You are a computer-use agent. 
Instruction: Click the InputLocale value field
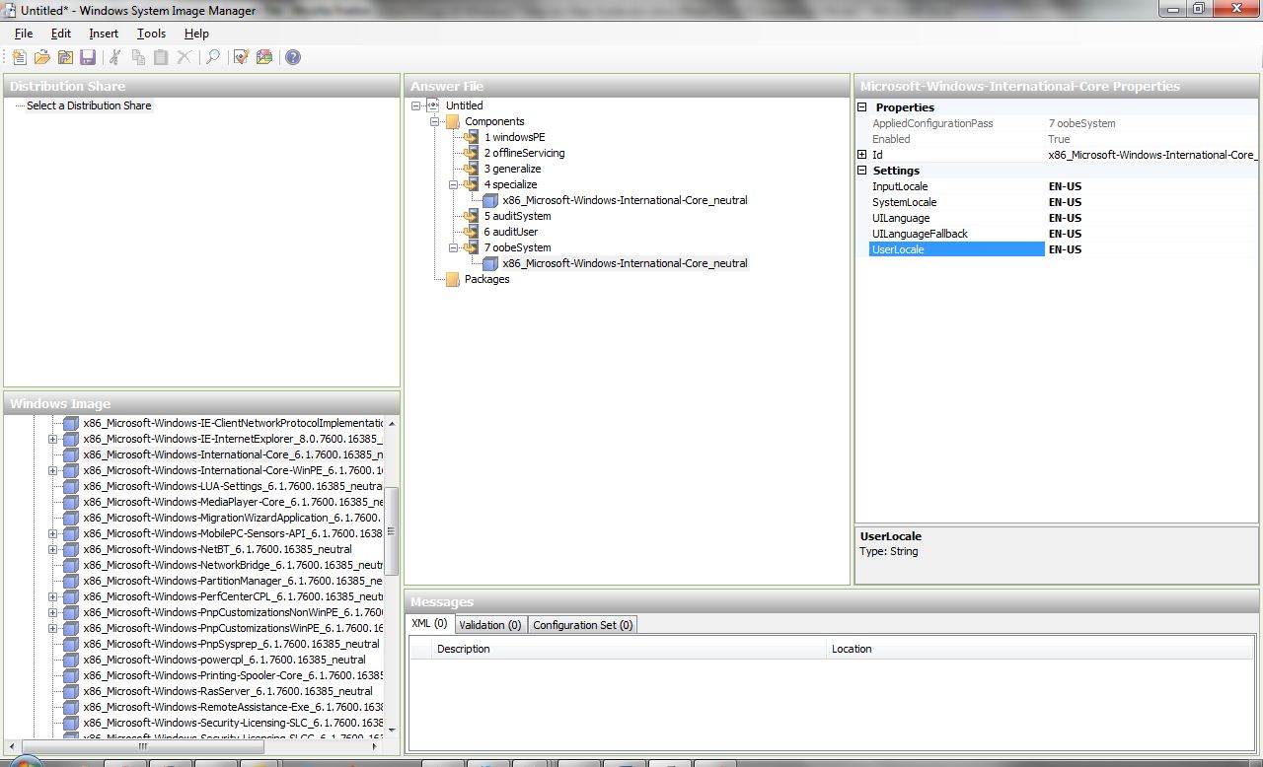click(1150, 186)
